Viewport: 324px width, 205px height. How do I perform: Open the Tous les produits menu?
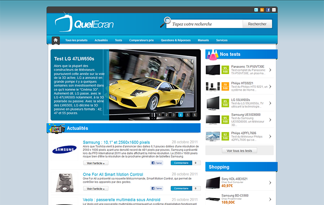(76, 40)
